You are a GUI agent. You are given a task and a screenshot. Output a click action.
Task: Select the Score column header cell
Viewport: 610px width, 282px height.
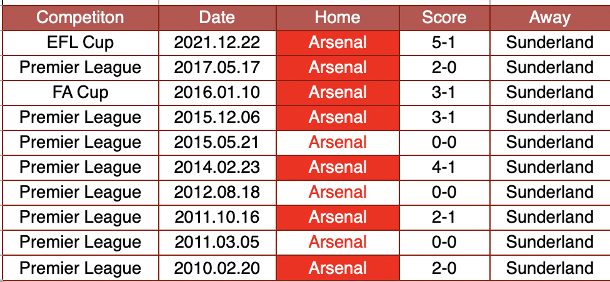pyautogui.click(x=444, y=17)
